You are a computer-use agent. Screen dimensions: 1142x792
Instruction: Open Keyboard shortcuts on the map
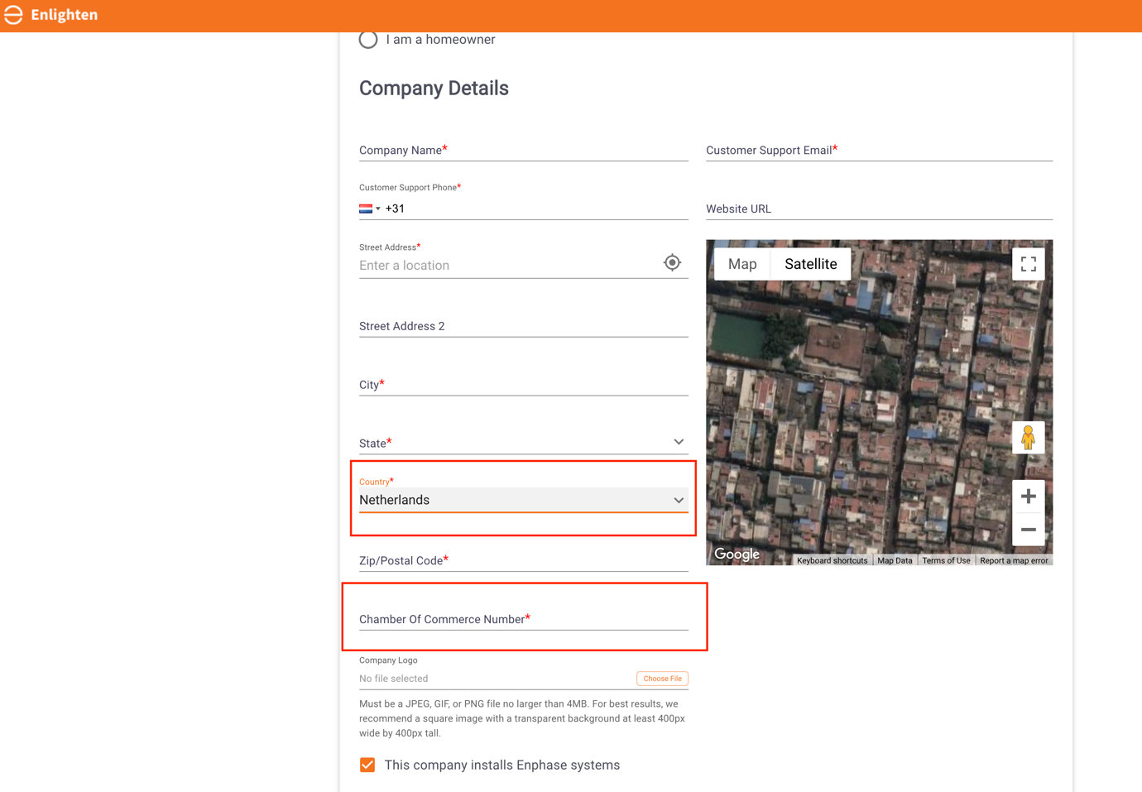coord(832,560)
